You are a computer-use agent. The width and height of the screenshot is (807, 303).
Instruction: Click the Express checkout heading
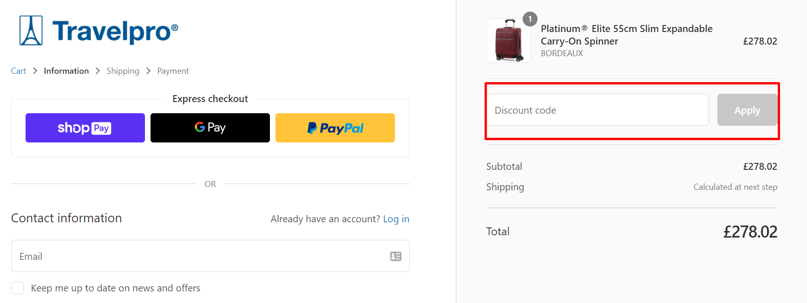click(x=210, y=98)
